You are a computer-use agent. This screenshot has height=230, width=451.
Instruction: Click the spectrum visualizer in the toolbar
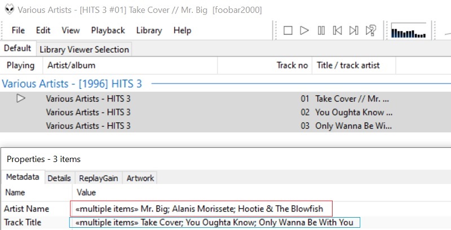[x=408, y=30]
